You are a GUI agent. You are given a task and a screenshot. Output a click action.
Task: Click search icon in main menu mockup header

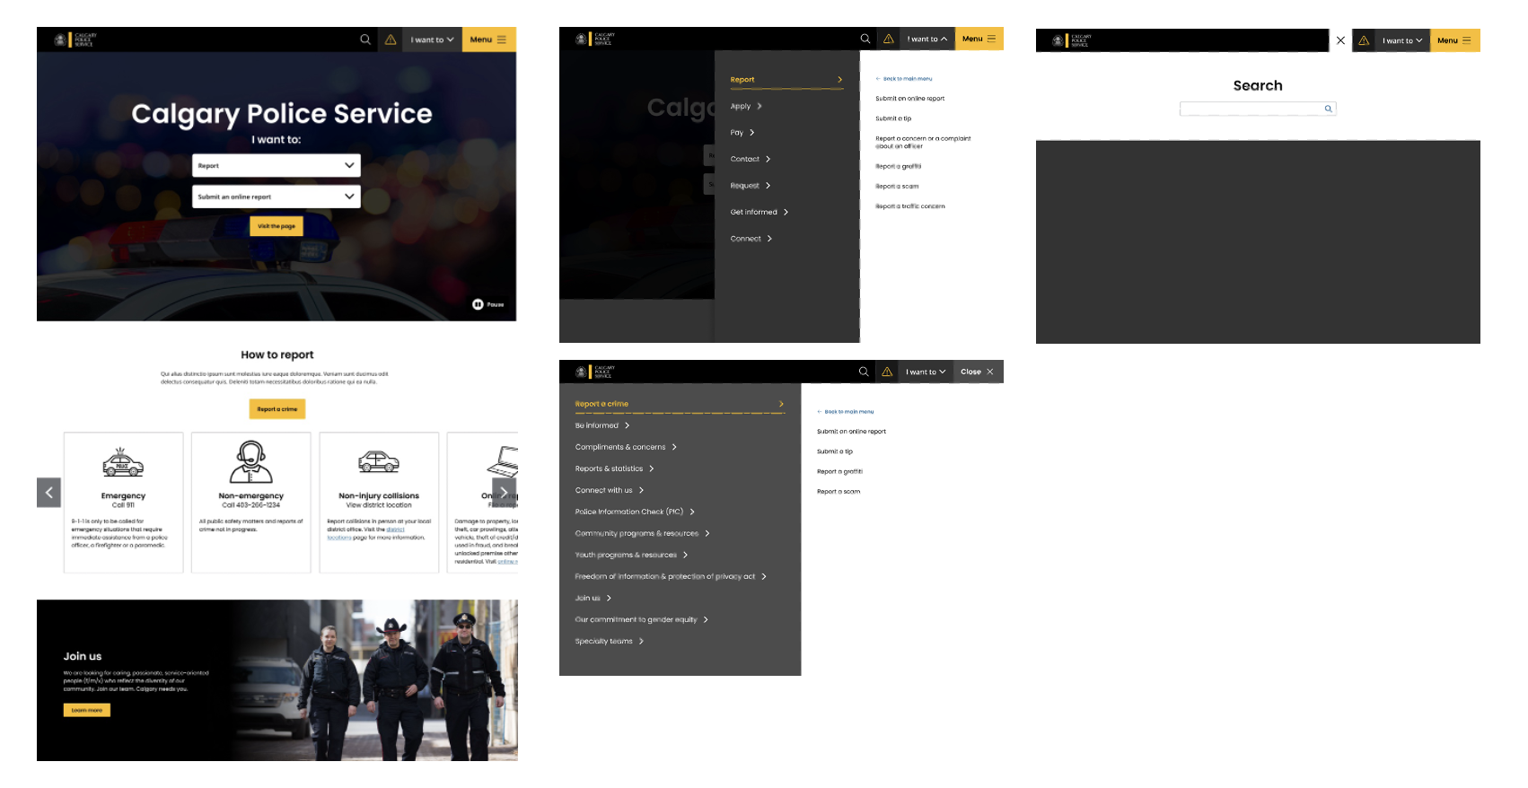click(x=864, y=372)
